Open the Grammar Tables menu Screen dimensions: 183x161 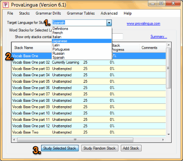(x=81, y=13)
